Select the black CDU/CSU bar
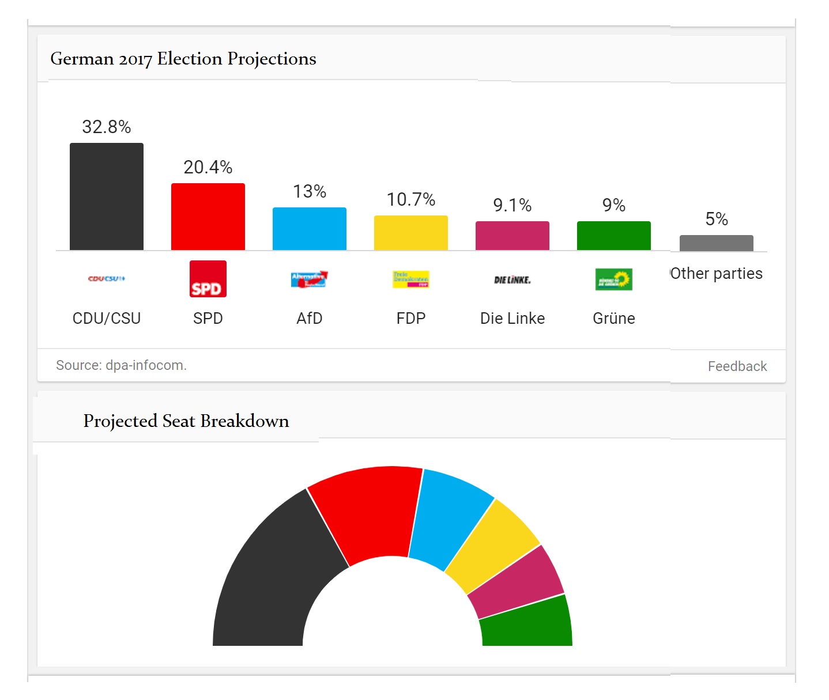Screen dimensions: 829x700 [x=107, y=196]
